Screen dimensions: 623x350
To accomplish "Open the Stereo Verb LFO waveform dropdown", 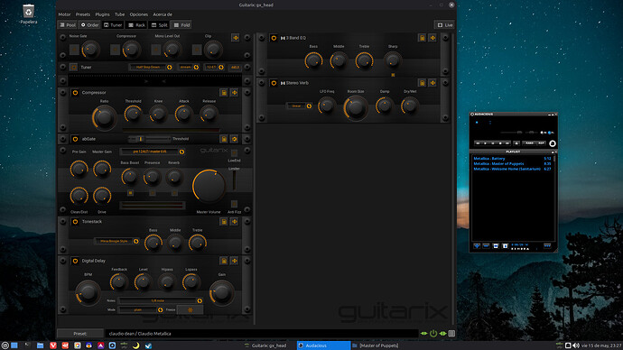I will [300, 106].
